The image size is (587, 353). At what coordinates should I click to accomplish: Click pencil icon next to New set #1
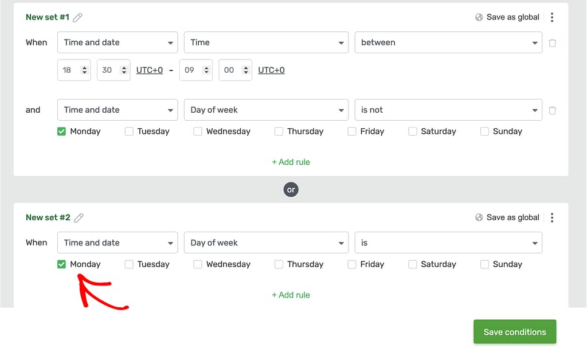tap(78, 17)
